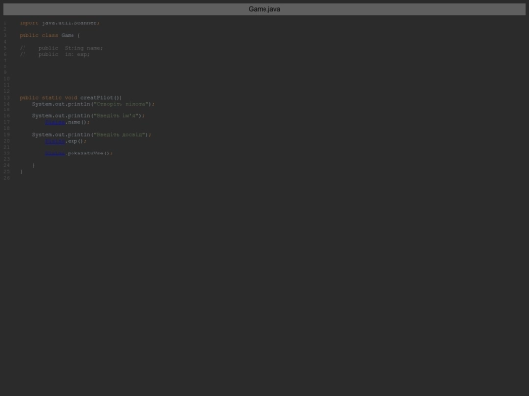Click the closing brace on line 25
This screenshot has width=529, height=396.
tap(21, 172)
